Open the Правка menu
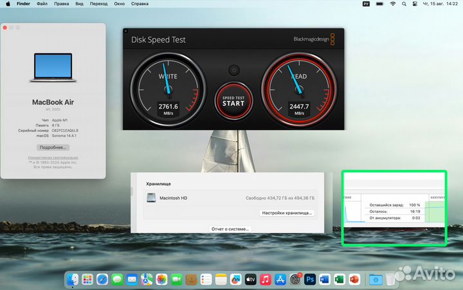This screenshot has width=463, height=290. pos(62,4)
